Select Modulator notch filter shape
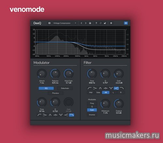 [61, 115]
